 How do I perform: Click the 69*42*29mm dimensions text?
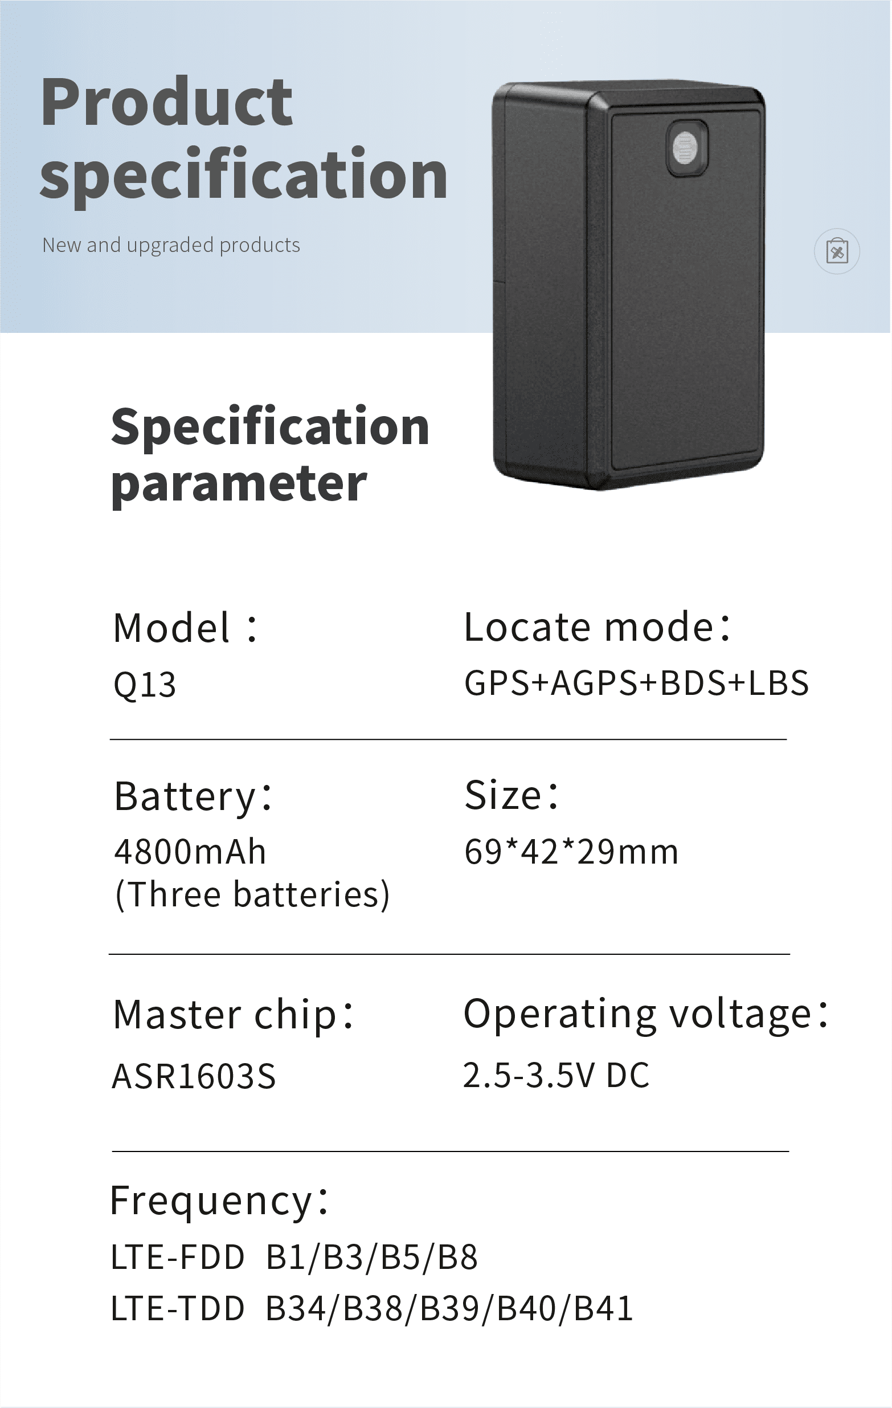[x=571, y=852]
